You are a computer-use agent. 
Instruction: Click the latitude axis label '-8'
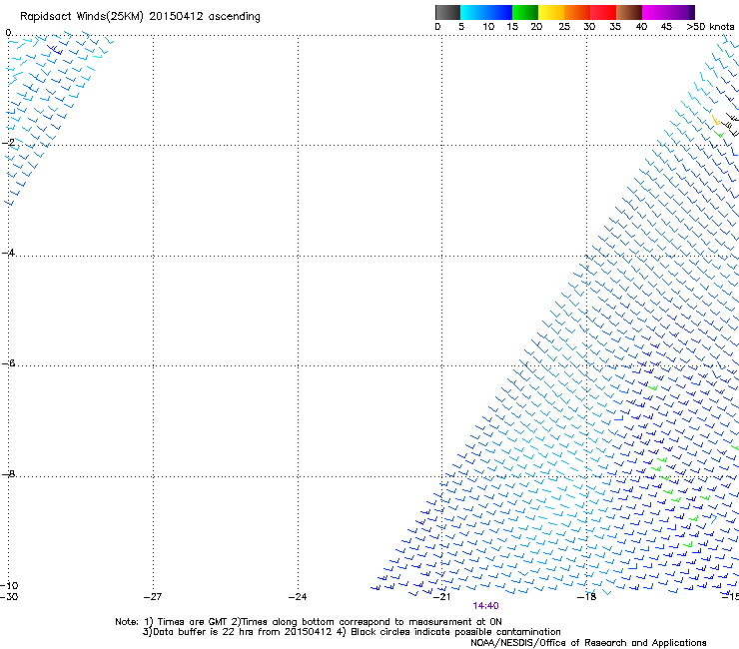[x=8, y=473]
